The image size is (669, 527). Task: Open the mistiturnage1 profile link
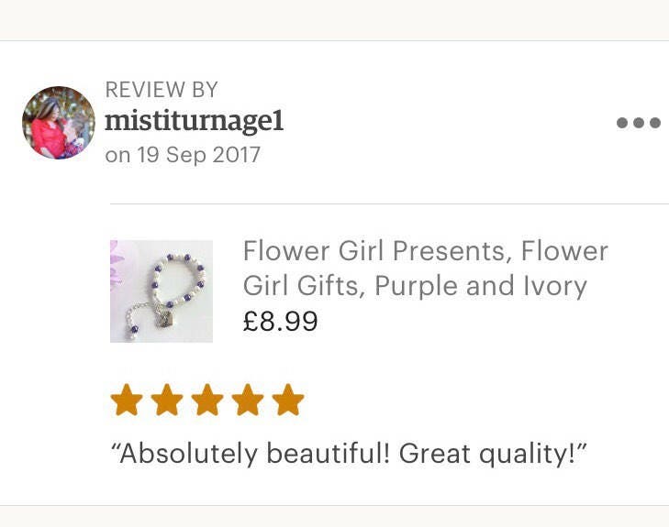point(194,121)
